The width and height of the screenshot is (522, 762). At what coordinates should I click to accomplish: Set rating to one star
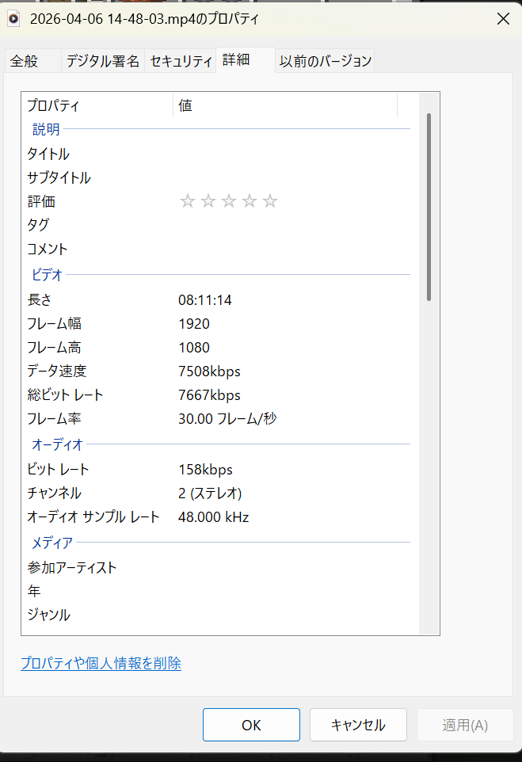188,200
